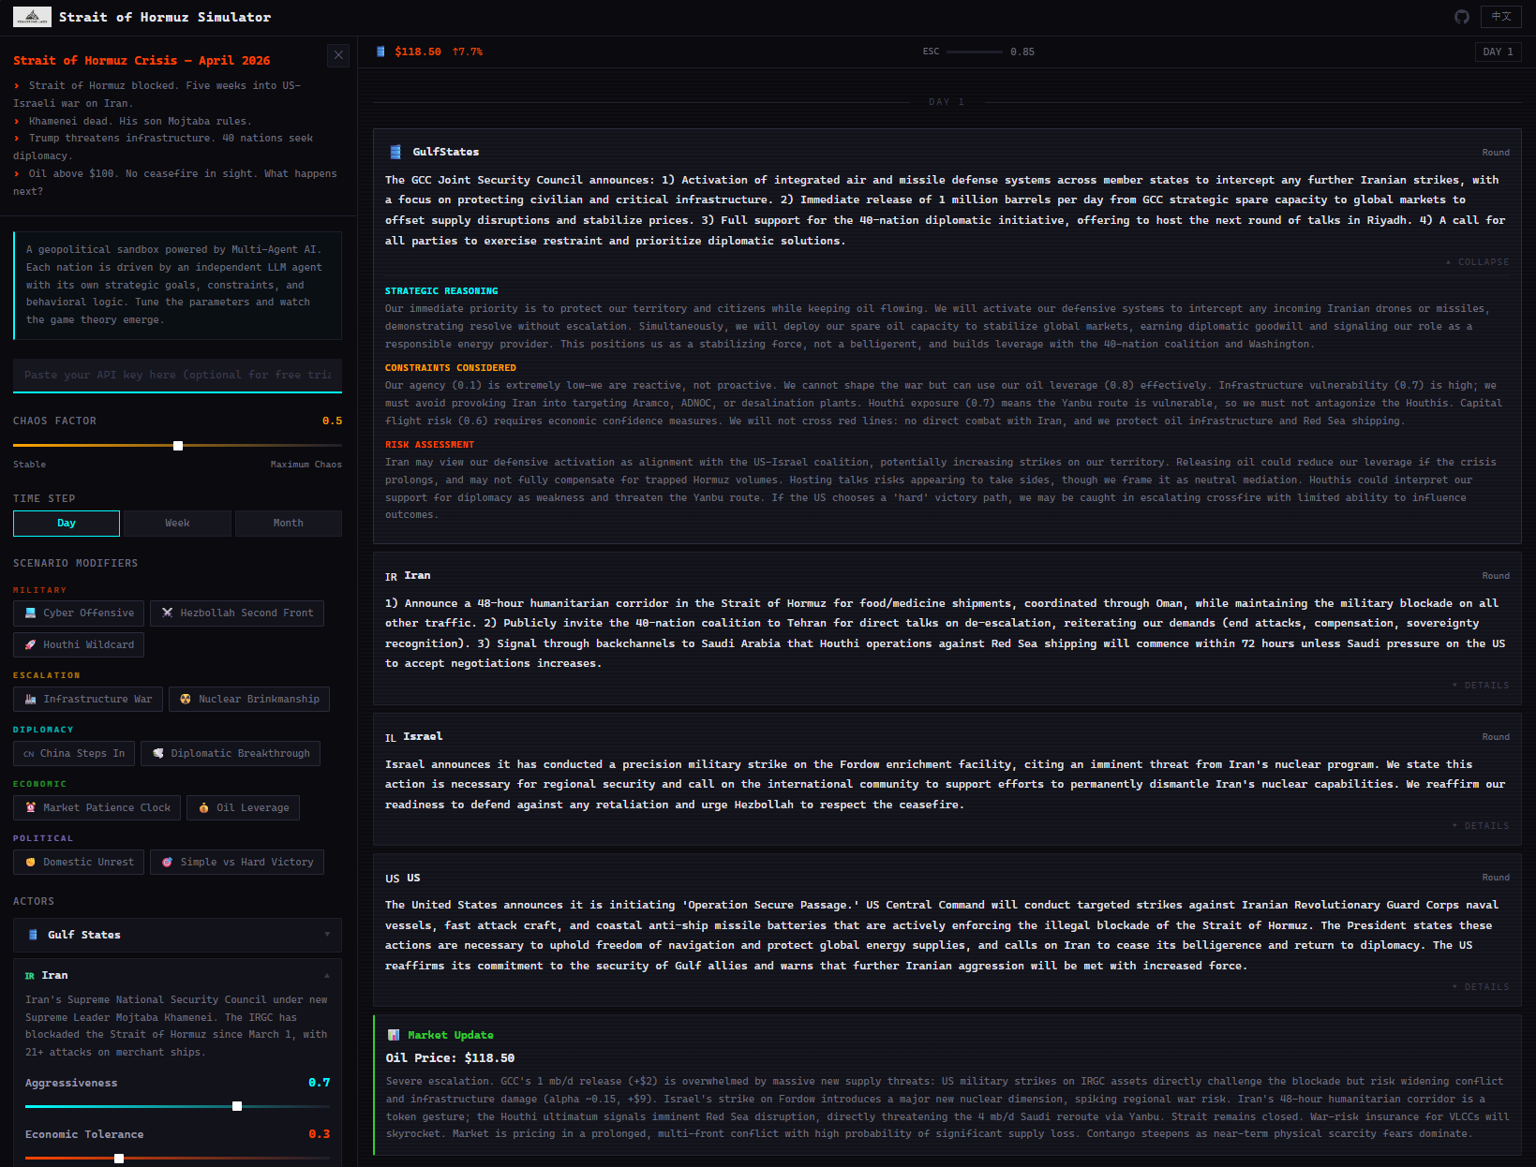Toggle Domestic Unrest modifier

coord(79,863)
